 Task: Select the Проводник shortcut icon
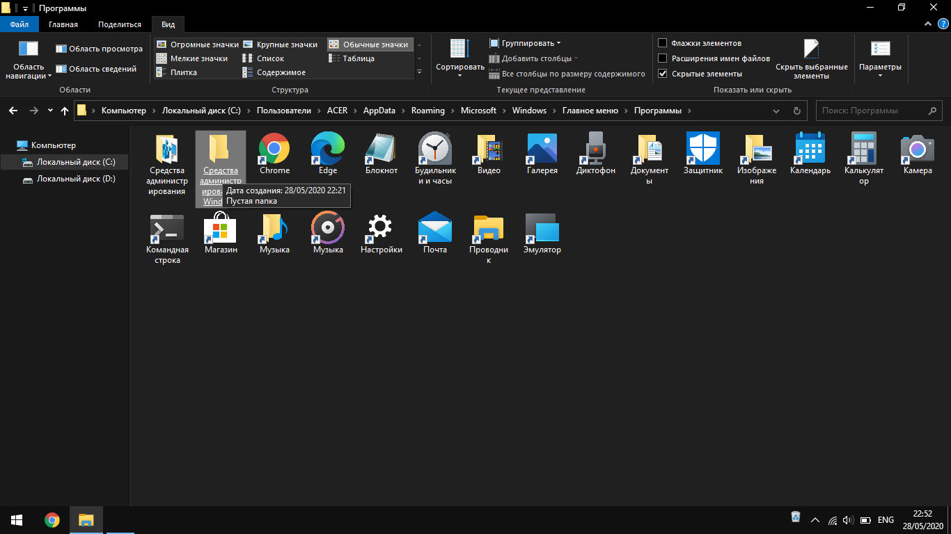(x=489, y=238)
